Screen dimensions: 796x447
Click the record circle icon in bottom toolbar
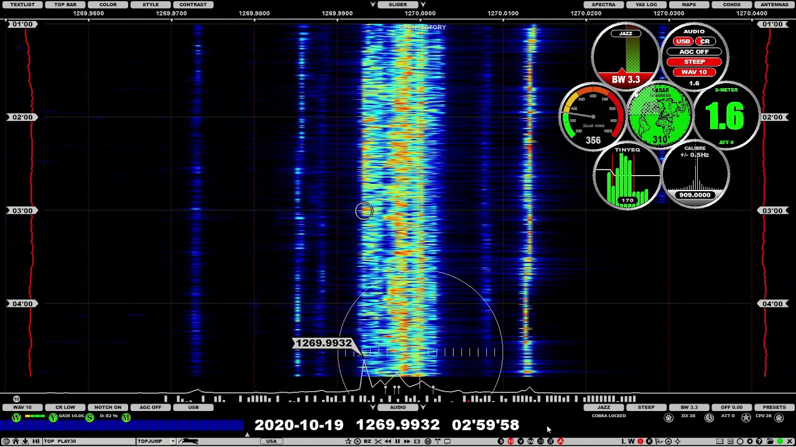click(358, 441)
